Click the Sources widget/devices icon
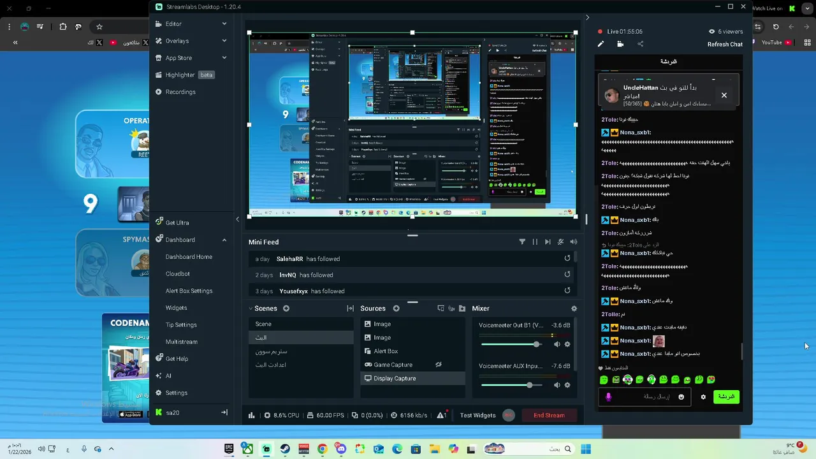 441,309
